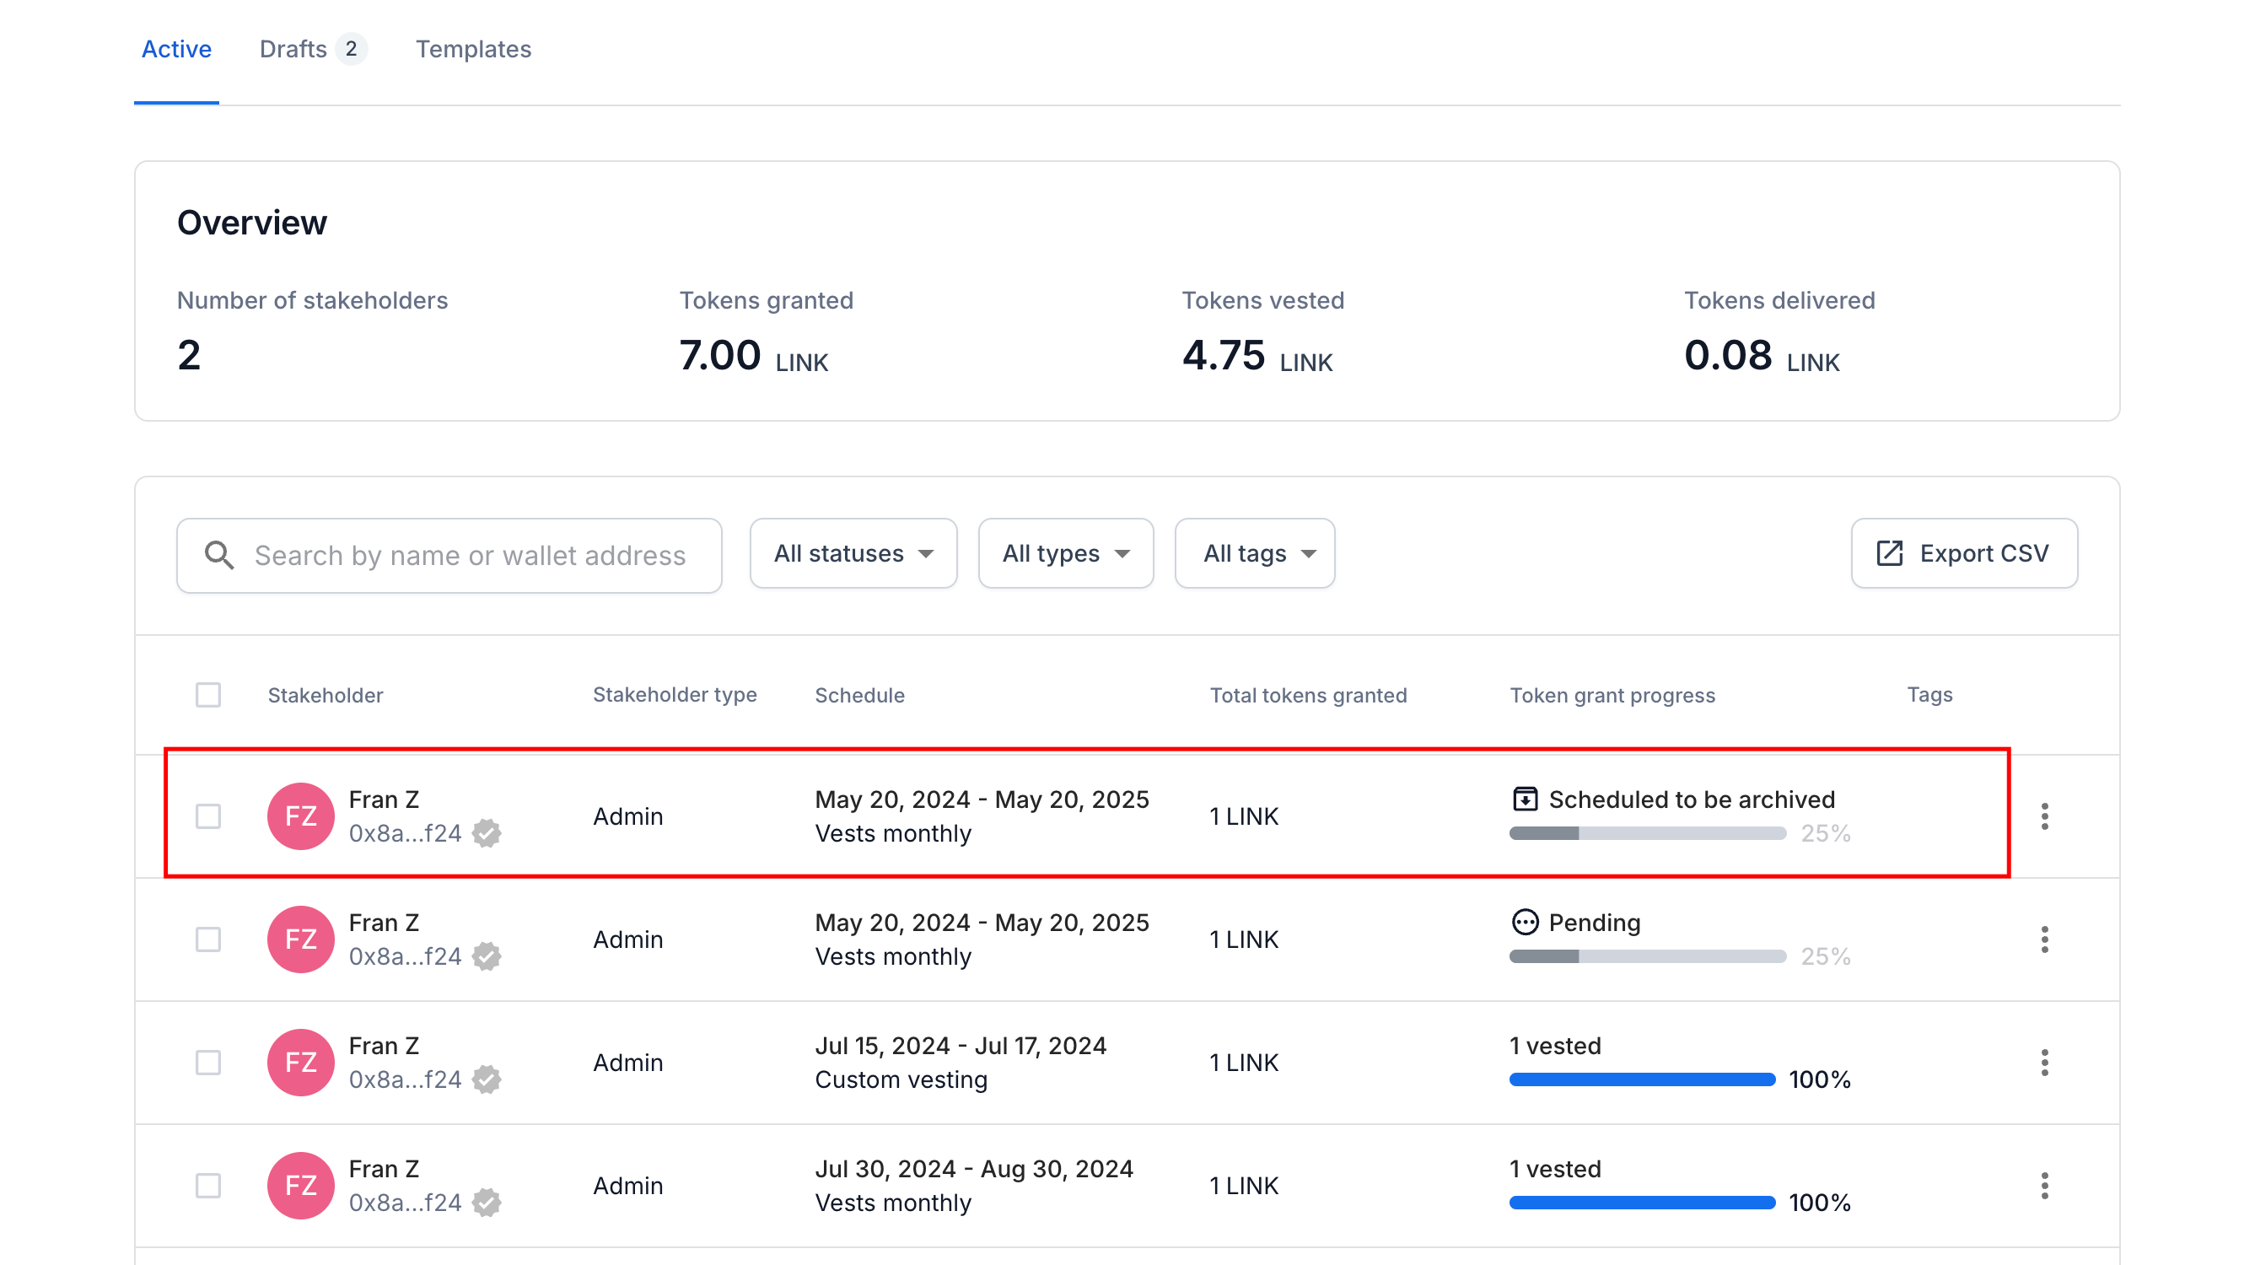
Task: Click the FZ avatar in the Jul 30 row
Action: point(300,1186)
